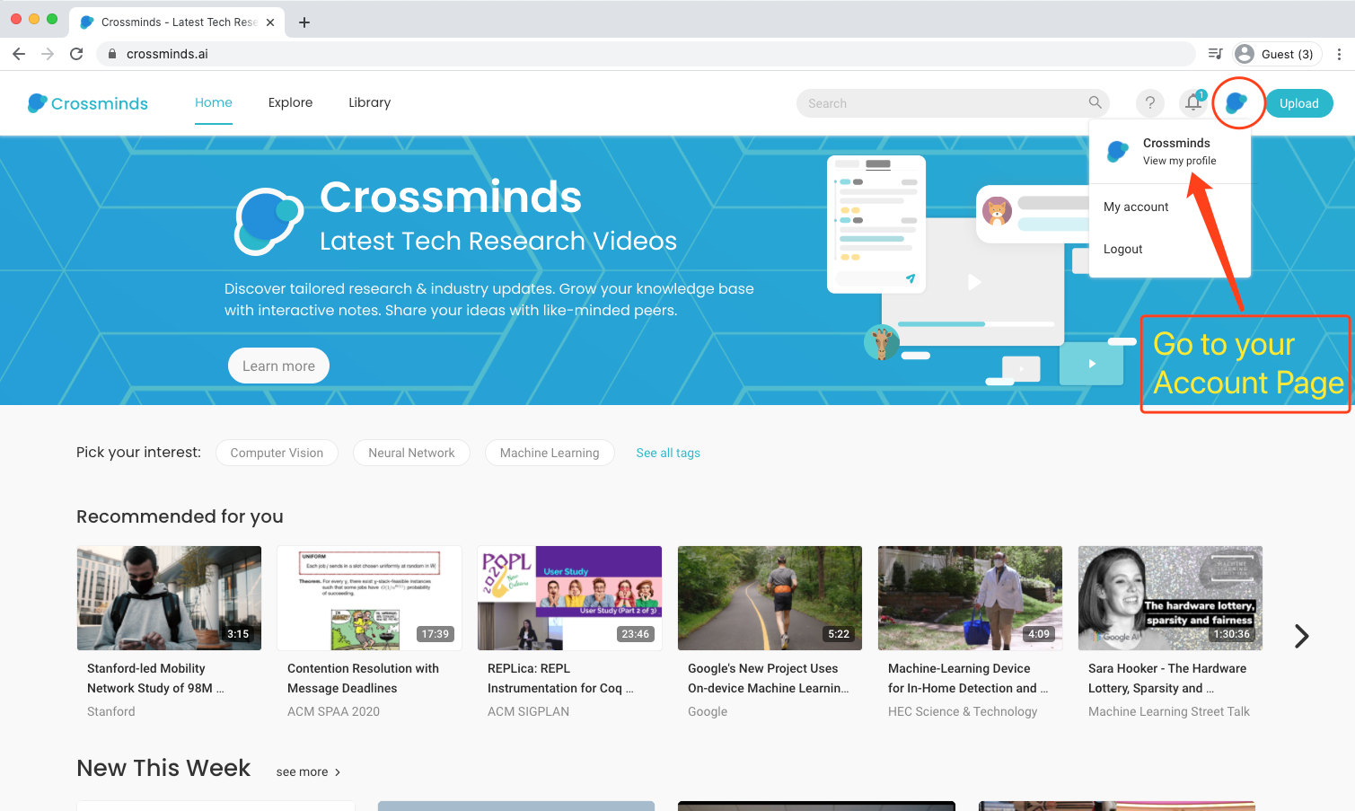1355x811 pixels.
Task: Open a new browser tab with plus icon
Action: [x=304, y=22]
